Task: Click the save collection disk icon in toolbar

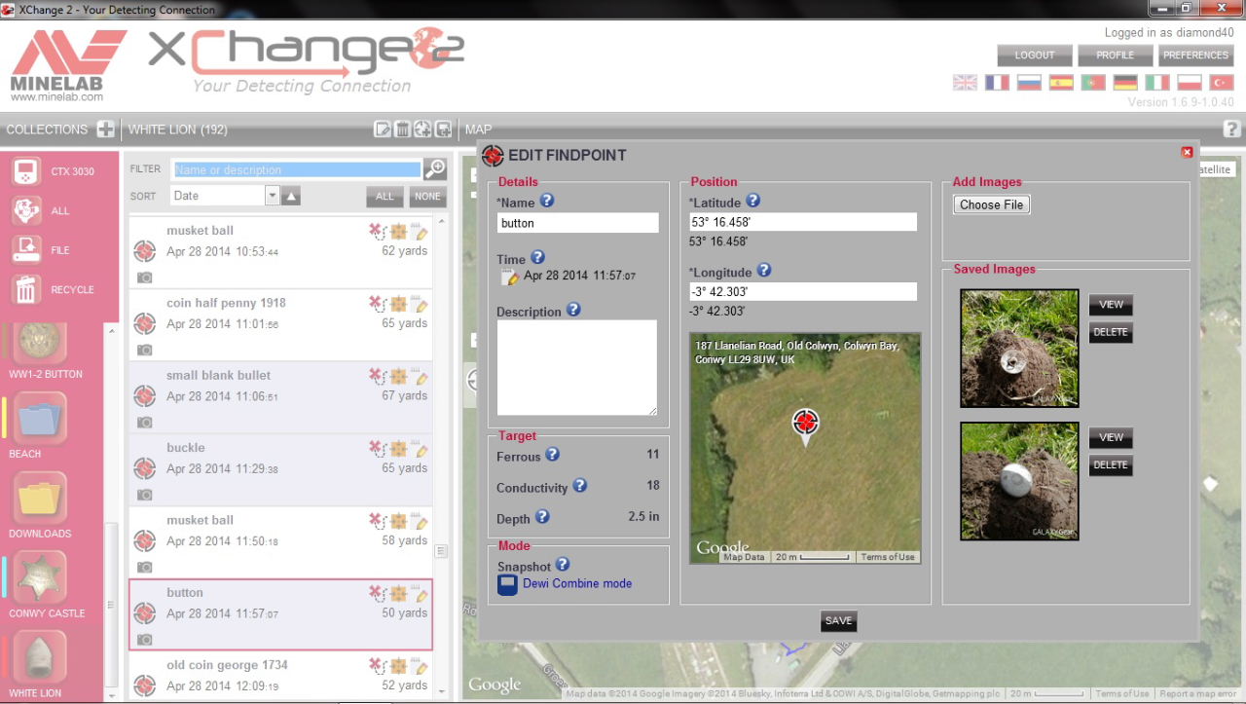Action: [443, 130]
